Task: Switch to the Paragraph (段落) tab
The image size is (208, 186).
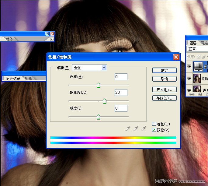Action: 9,39
